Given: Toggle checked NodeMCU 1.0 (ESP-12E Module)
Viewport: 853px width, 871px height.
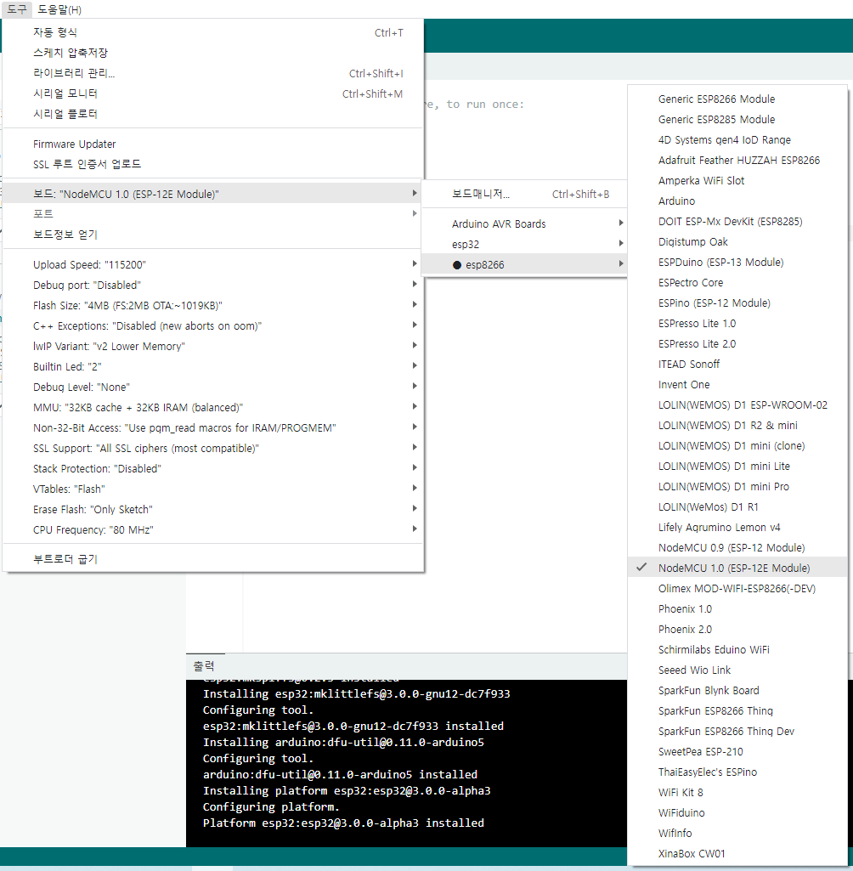Looking at the screenshot, I should (737, 568).
